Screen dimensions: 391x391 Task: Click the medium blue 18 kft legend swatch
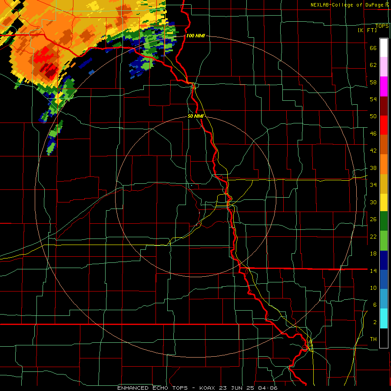pos(384,279)
